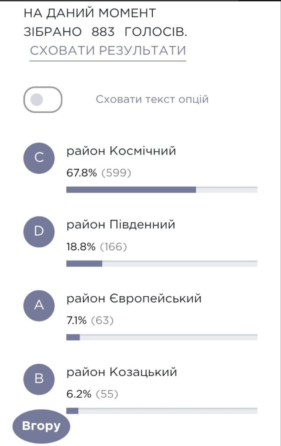The height and width of the screenshot is (446, 281).
Task: Click the 18.8% (166) vote count
Action: tap(97, 247)
